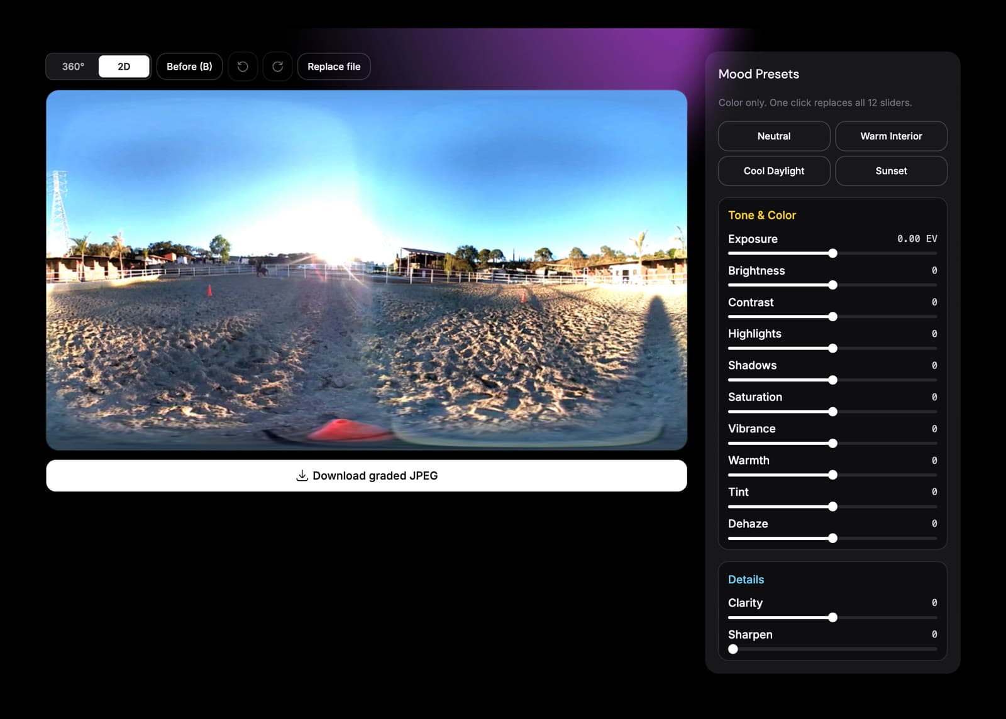The image size is (1006, 719).
Task: Click the Tone & Color heading
Action: tap(761, 215)
